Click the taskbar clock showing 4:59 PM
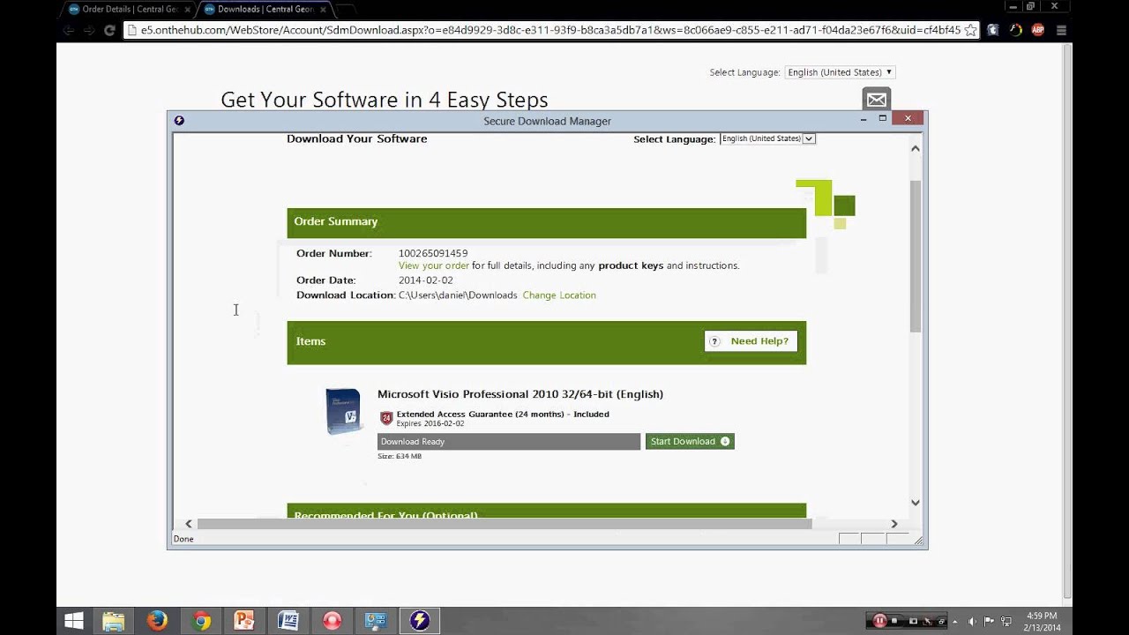 point(1042,621)
